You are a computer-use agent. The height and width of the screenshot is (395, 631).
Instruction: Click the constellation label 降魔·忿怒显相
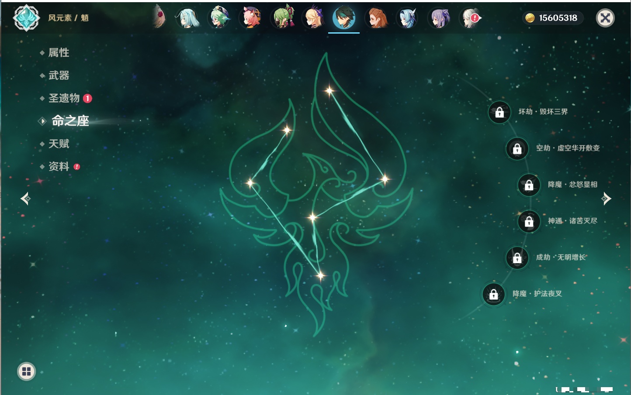pyautogui.click(x=572, y=185)
